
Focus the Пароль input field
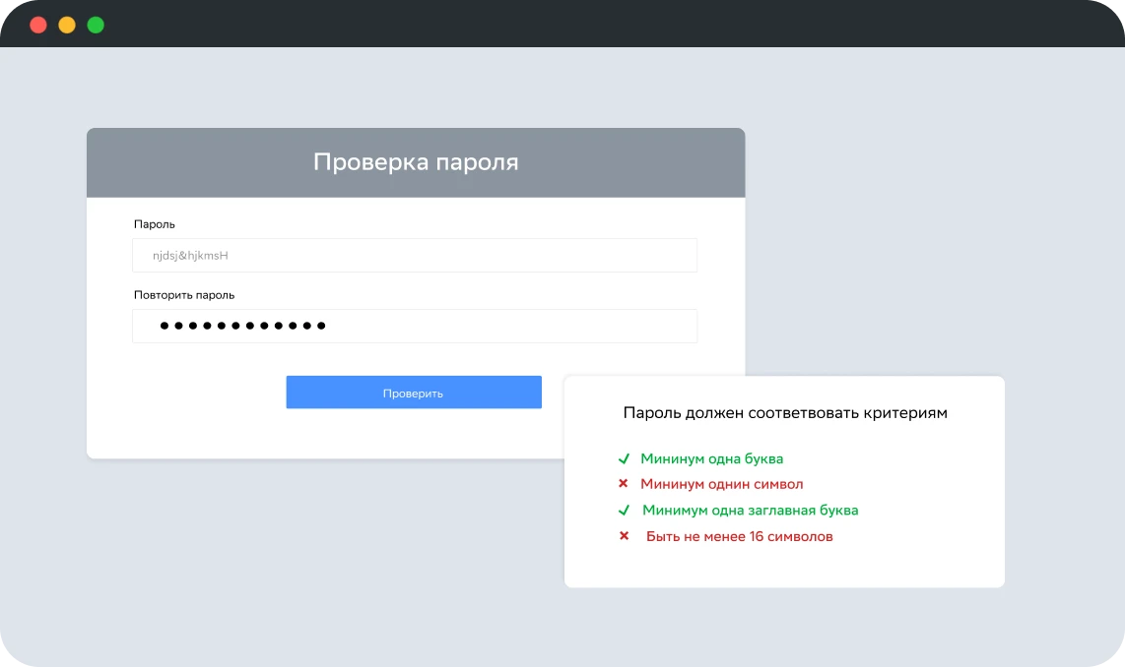(x=414, y=256)
